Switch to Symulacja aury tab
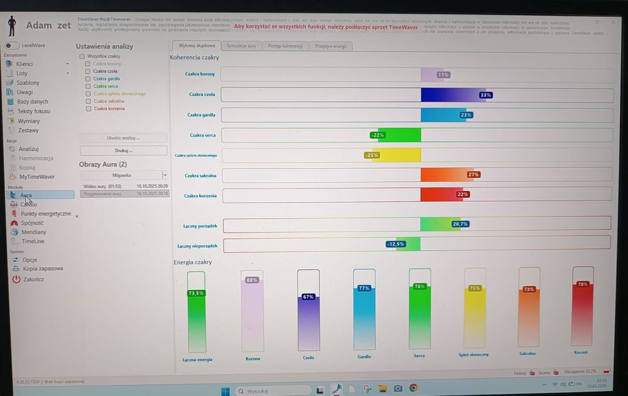This screenshot has width=628, height=396. (x=241, y=46)
